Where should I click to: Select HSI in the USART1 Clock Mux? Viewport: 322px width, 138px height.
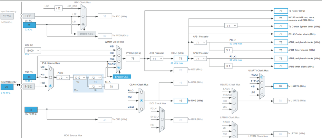click(262, 89)
